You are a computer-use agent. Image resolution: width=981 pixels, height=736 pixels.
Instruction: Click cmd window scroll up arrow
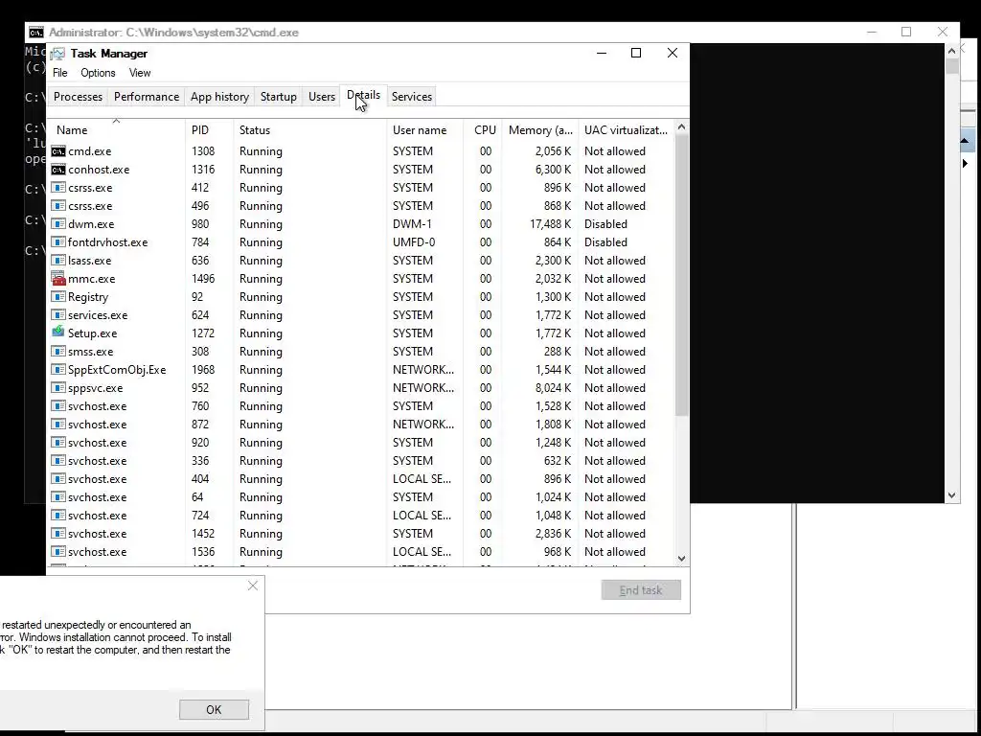point(951,51)
